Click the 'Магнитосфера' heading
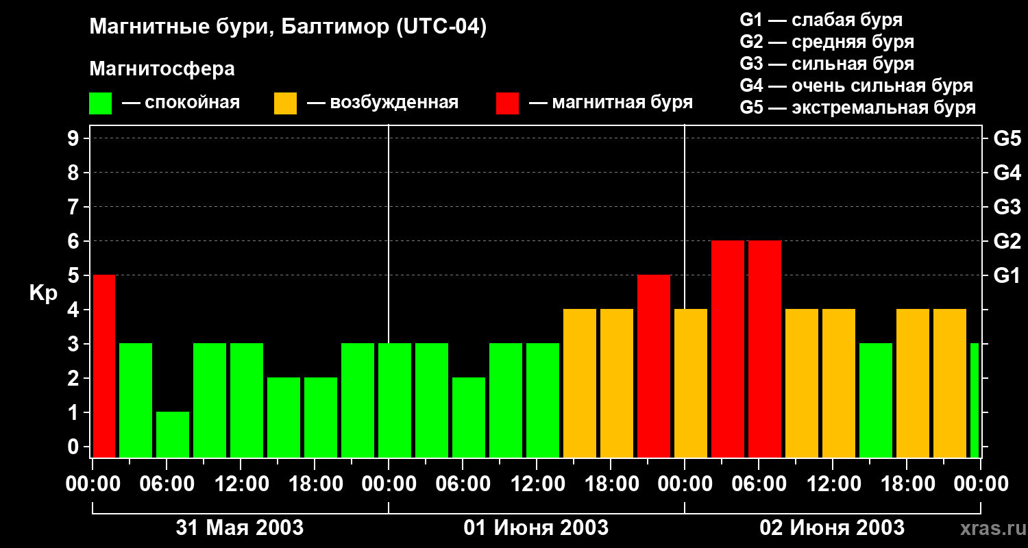The width and height of the screenshot is (1028, 548). 162,68
